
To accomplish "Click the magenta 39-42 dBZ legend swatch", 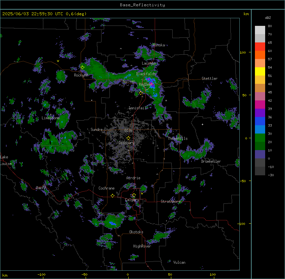I will [x=260, y=104].
